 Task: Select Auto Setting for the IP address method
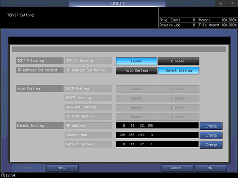(x=137, y=71)
